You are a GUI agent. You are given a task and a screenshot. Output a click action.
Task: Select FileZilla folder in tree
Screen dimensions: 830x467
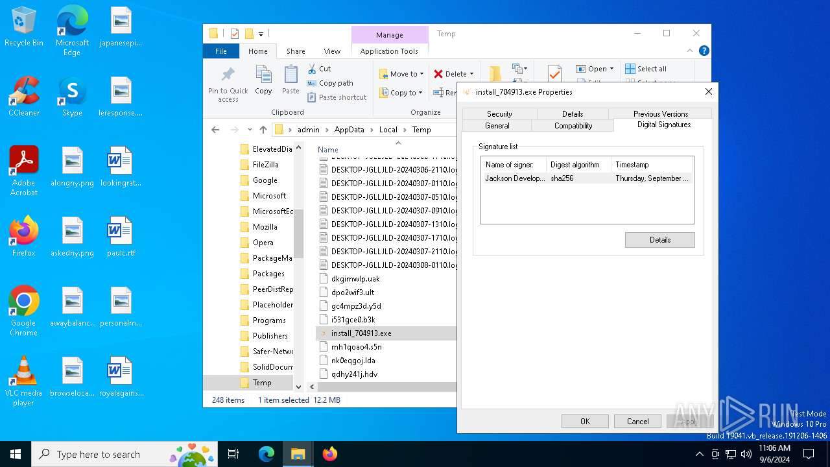(265, 165)
